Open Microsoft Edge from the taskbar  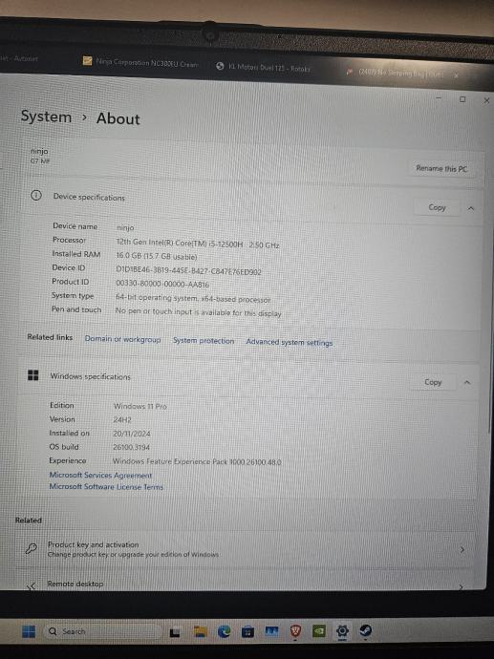coord(225,631)
